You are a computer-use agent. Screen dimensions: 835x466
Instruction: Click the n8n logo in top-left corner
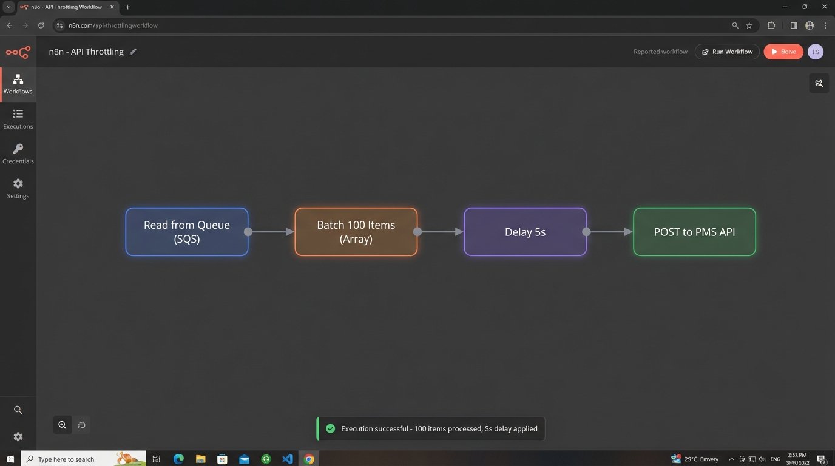click(x=18, y=52)
